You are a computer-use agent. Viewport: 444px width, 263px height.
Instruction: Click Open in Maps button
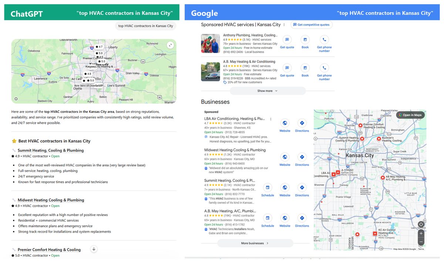(410, 115)
